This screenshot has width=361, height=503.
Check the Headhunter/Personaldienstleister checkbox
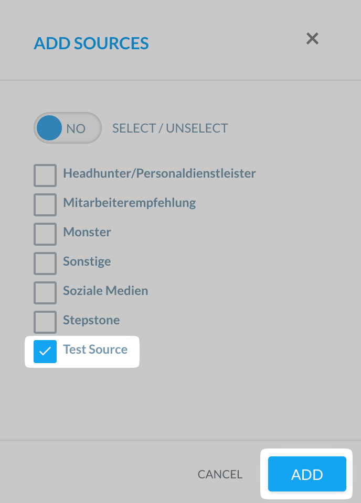point(45,176)
